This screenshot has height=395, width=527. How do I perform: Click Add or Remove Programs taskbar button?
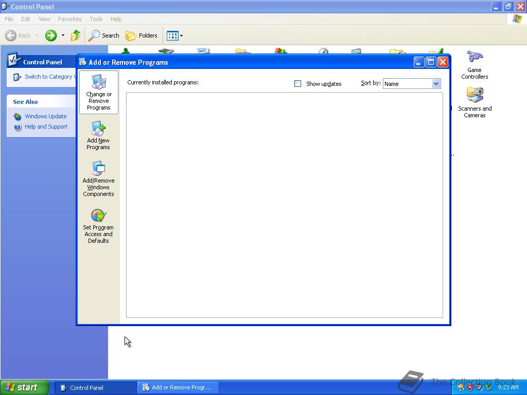click(x=178, y=388)
